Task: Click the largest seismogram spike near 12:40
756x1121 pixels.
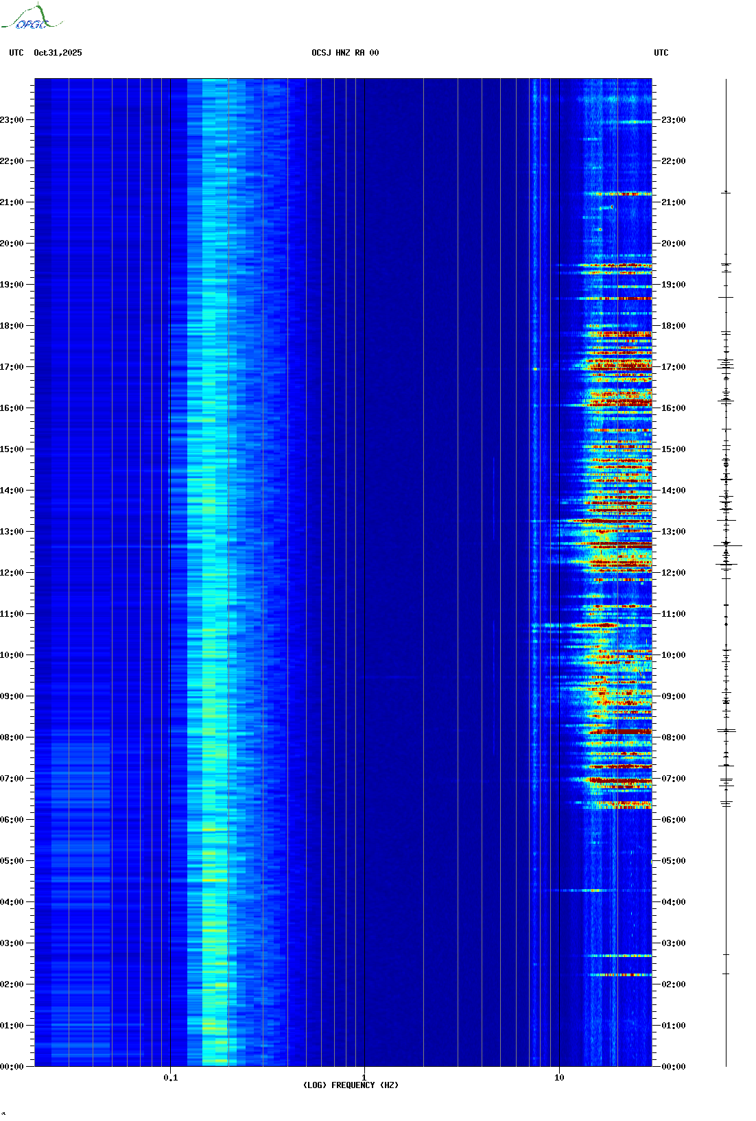Action: (x=727, y=545)
